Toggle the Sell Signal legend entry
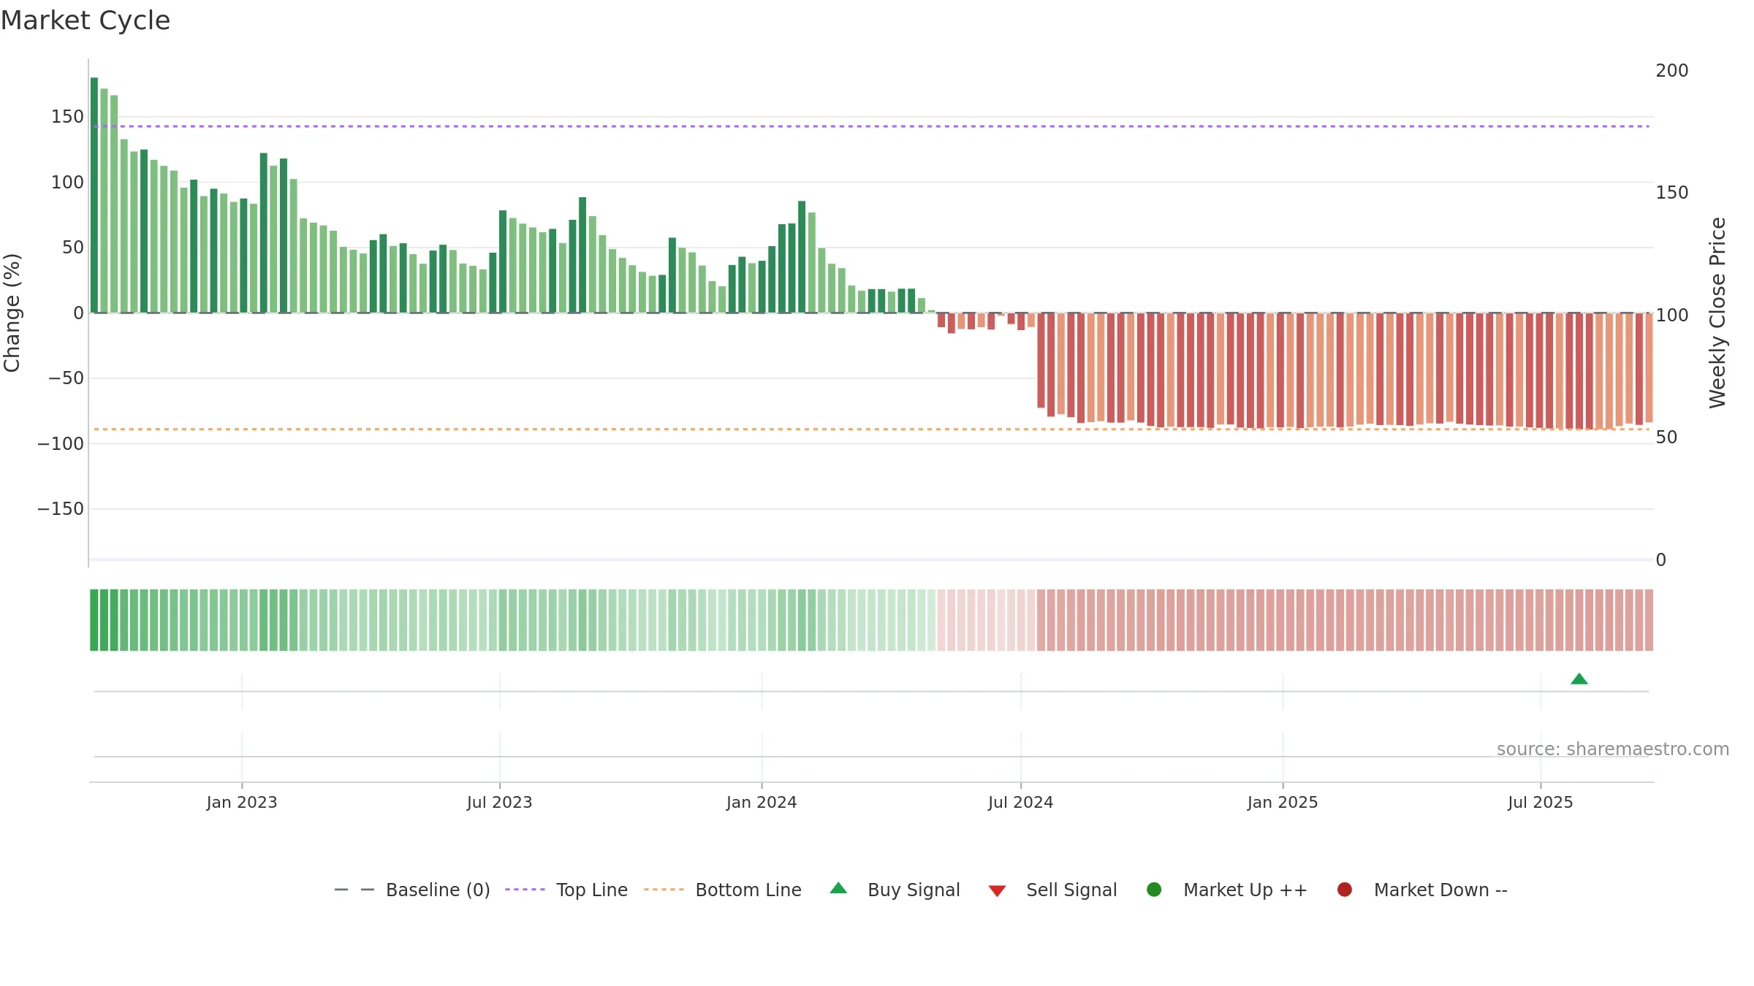The height and width of the screenshot is (986, 1754). [x=1052, y=890]
